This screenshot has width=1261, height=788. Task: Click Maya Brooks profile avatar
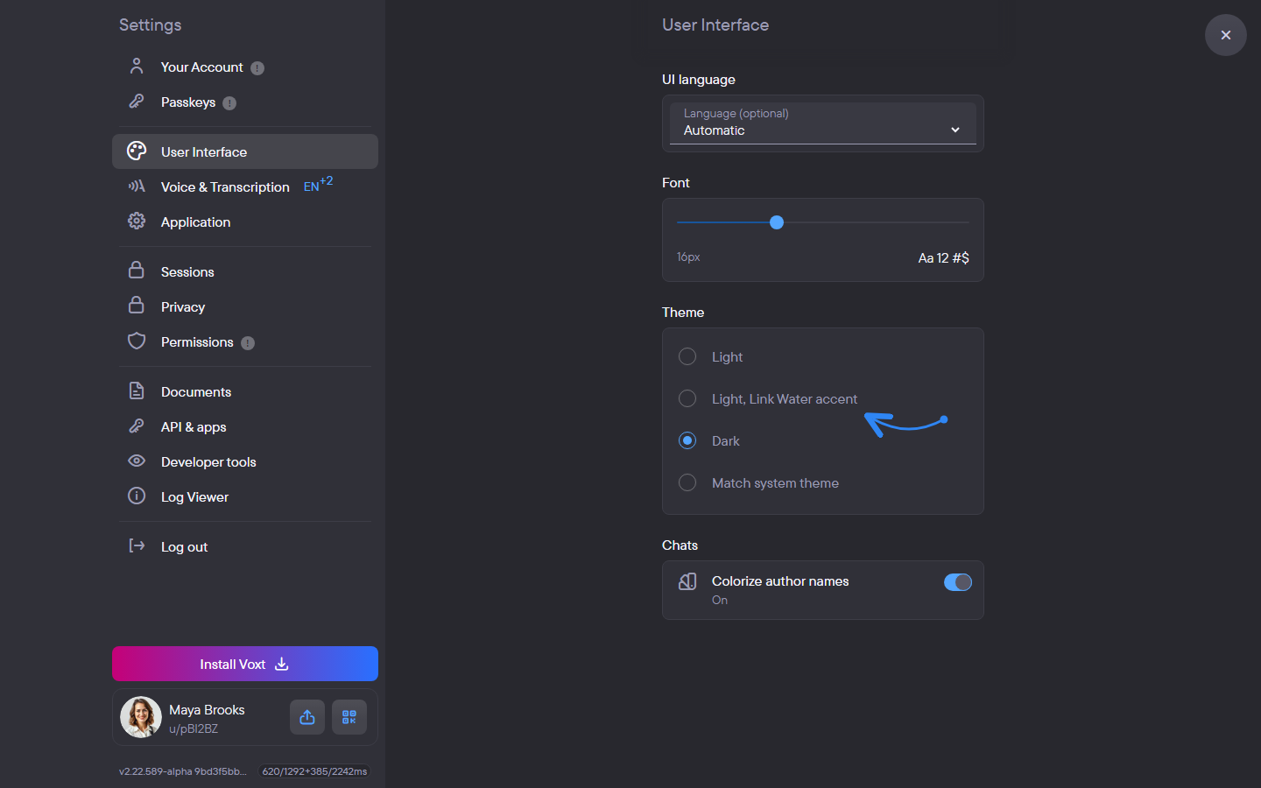point(141,717)
